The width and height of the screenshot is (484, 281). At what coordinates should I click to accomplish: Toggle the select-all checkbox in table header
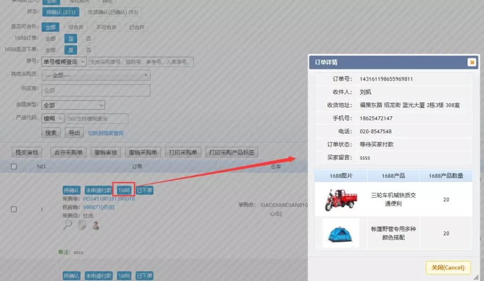[14, 166]
